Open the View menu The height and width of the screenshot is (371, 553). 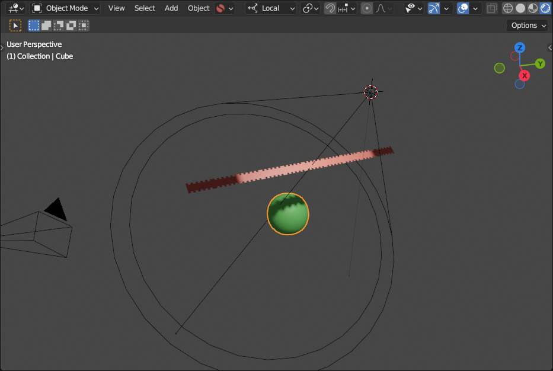coord(116,8)
